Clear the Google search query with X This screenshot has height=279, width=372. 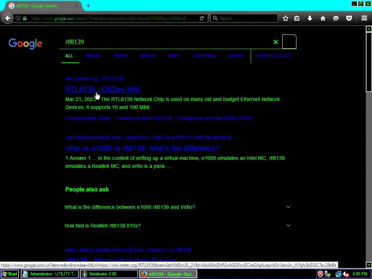pyautogui.click(x=275, y=42)
